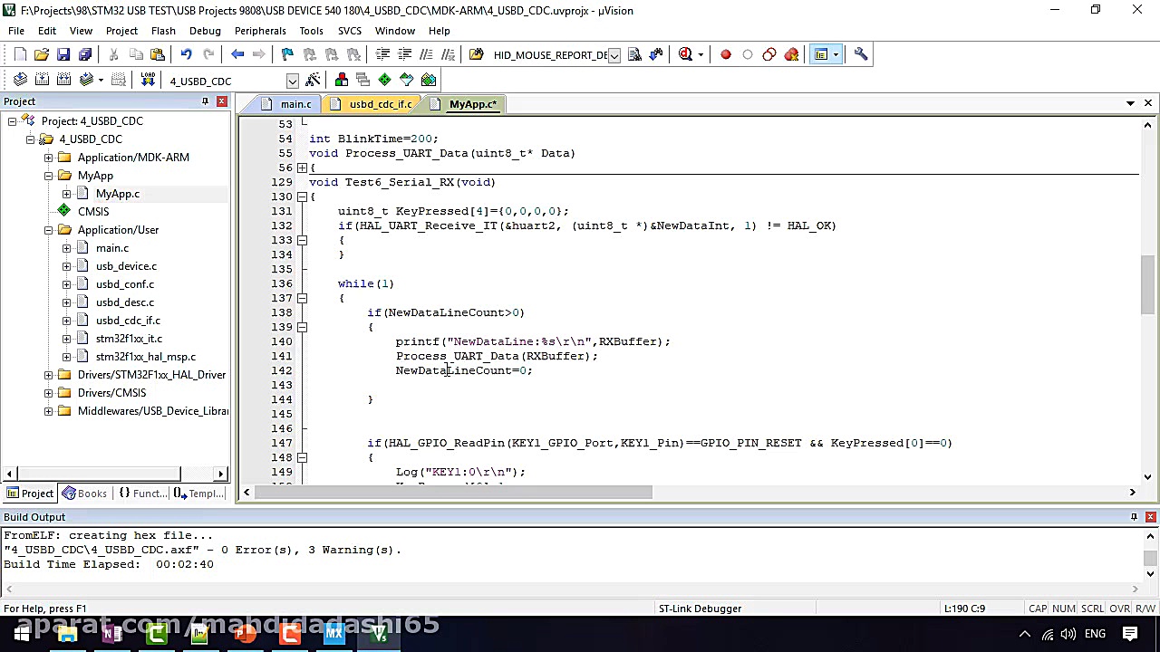1160x652 pixels.
Task: Switch to the Functions panel tab
Action: tap(142, 494)
